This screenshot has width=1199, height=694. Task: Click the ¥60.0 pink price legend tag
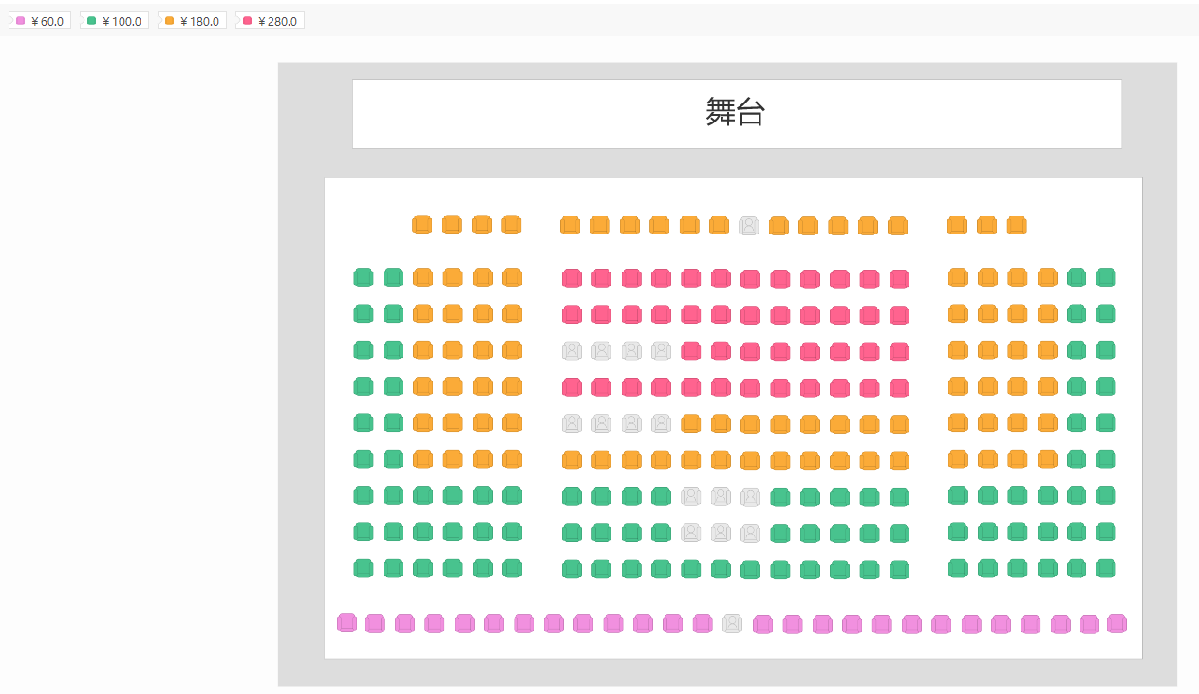coord(40,21)
